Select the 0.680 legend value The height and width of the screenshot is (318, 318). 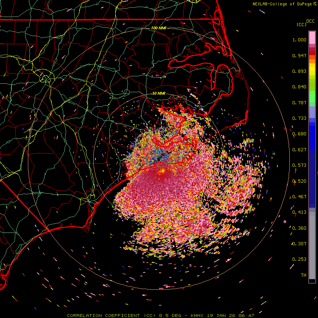point(299,134)
